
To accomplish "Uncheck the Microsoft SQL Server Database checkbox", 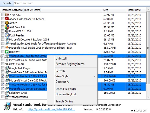I will [3, 88].
